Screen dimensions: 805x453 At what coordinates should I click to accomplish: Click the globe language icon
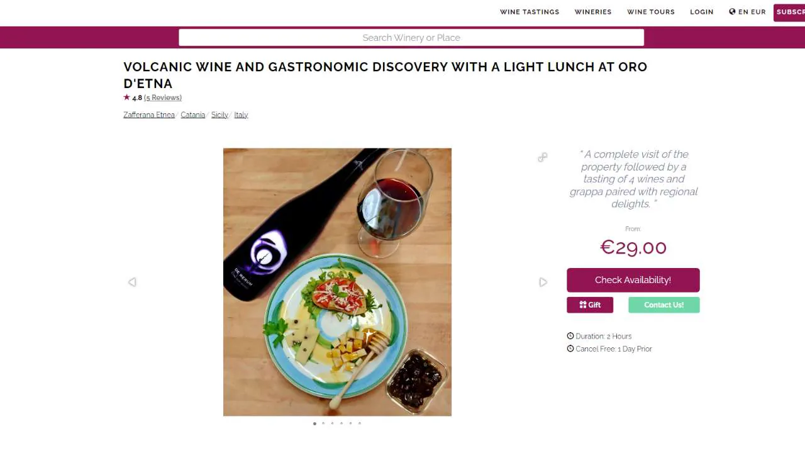(732, 11)
